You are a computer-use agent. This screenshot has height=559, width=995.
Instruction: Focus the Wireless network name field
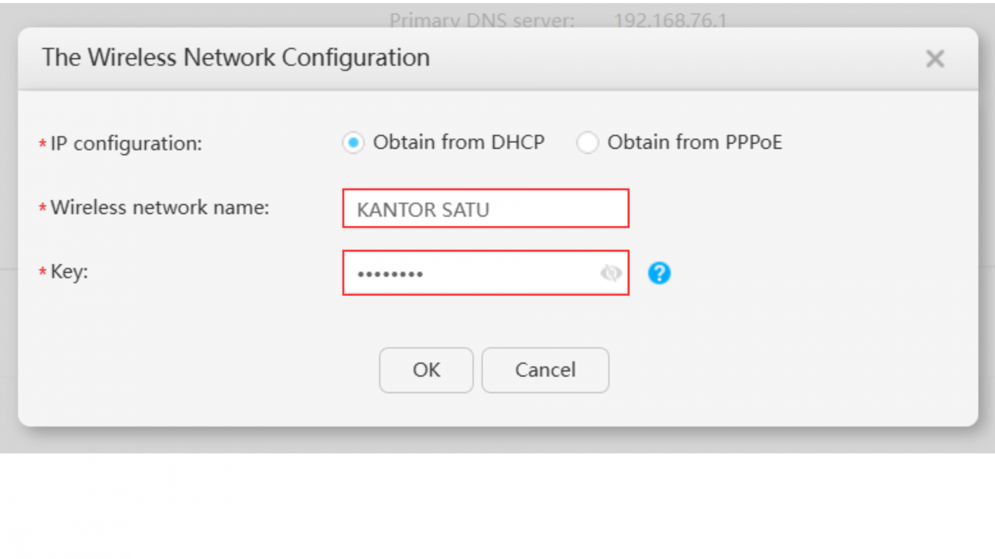point(485,209)
